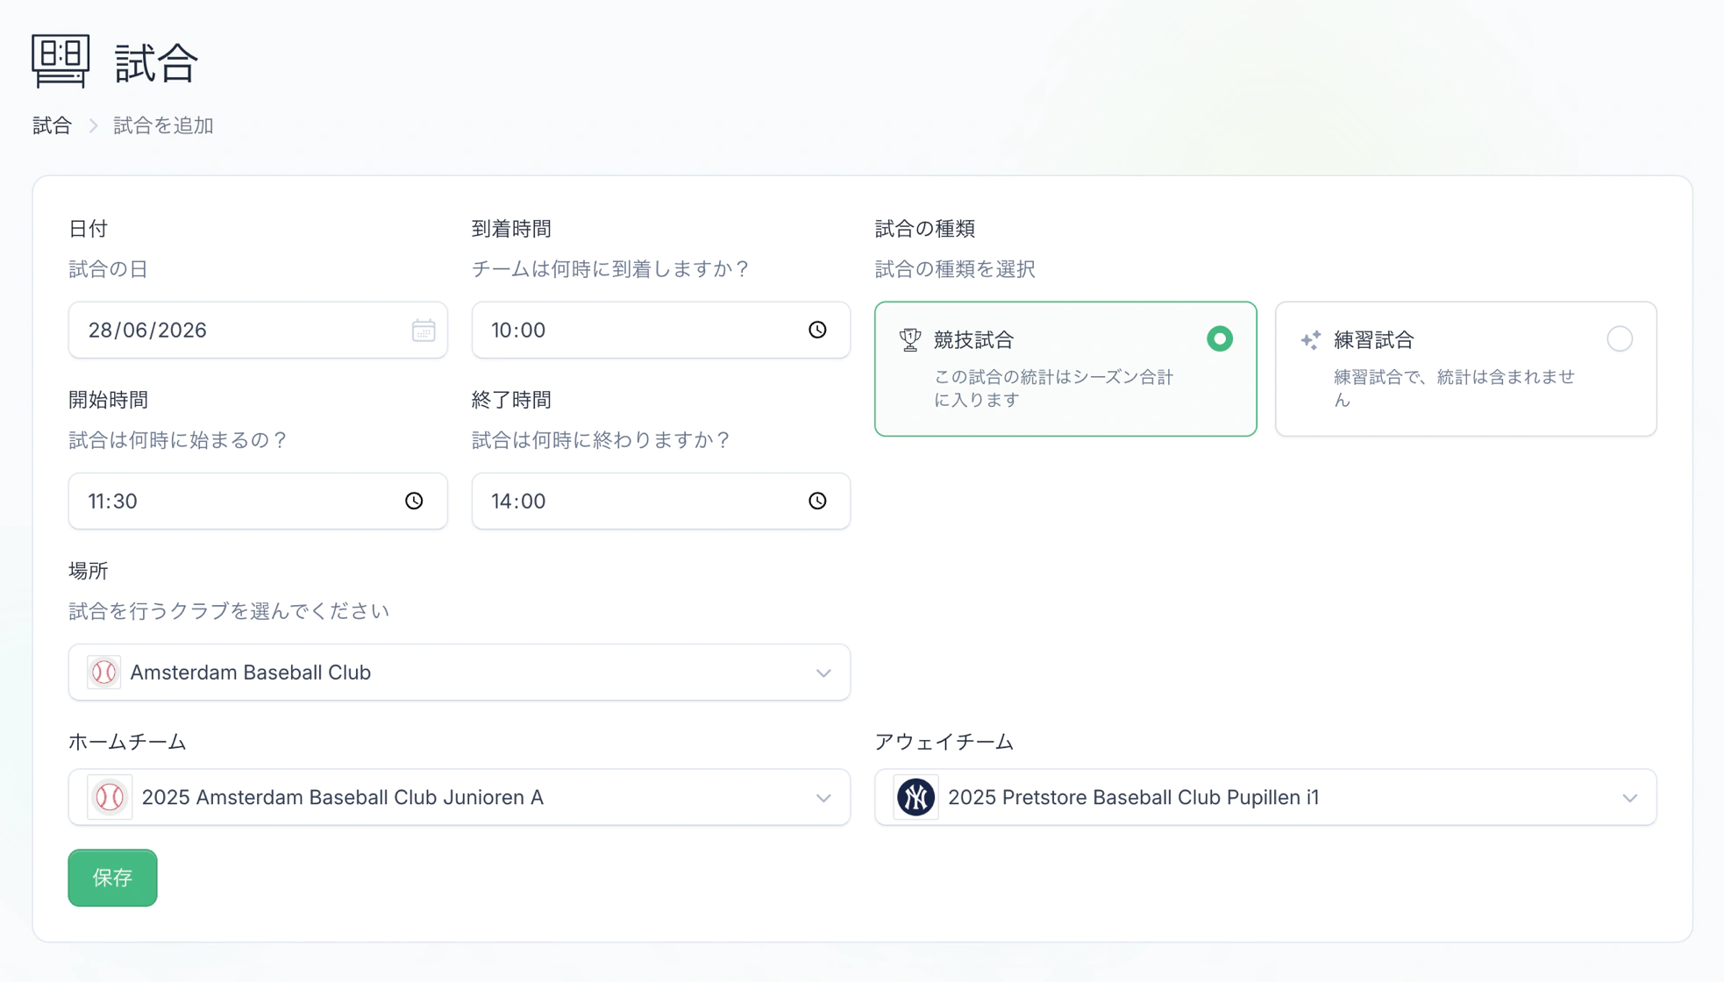
Task: Click the 練習試合 card description text
Action: tap(1454, 388)
